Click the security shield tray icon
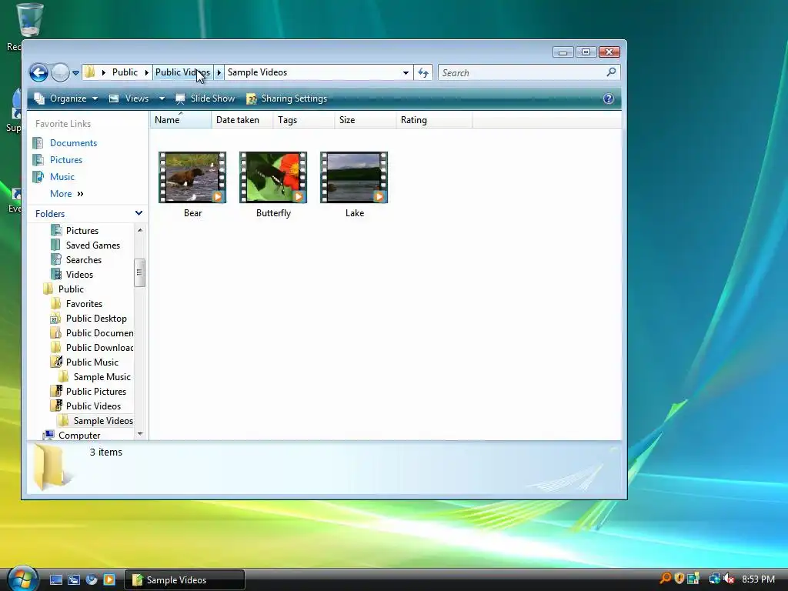 [679, 579]
